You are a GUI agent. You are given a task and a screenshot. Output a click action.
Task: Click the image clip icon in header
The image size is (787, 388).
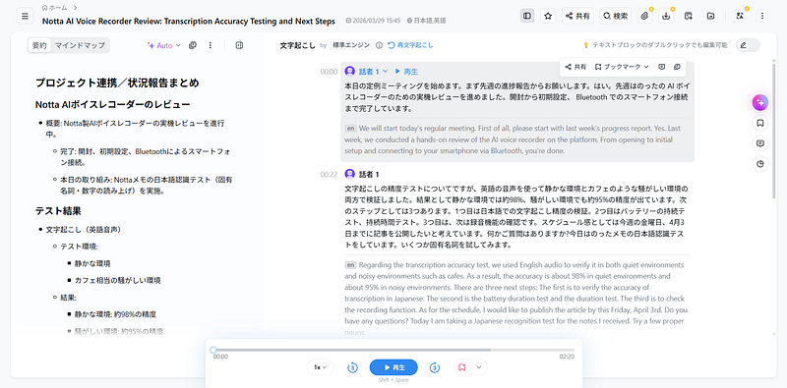click(x=688, y=16)
